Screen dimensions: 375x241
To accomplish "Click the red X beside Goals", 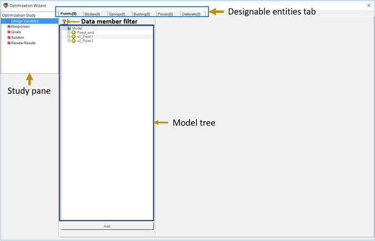I will pos(9,32).
